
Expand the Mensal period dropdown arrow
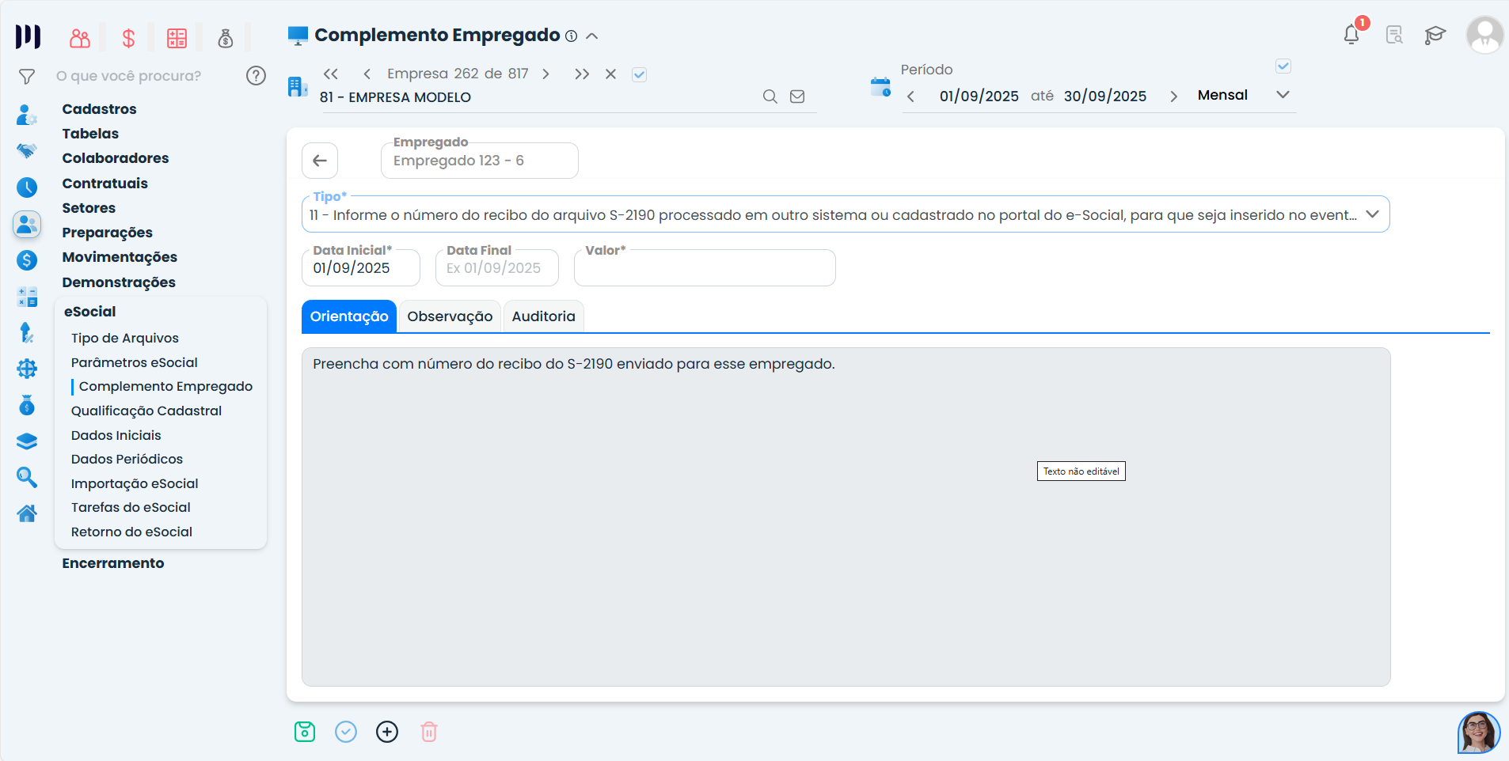[x=1283, y=95]
